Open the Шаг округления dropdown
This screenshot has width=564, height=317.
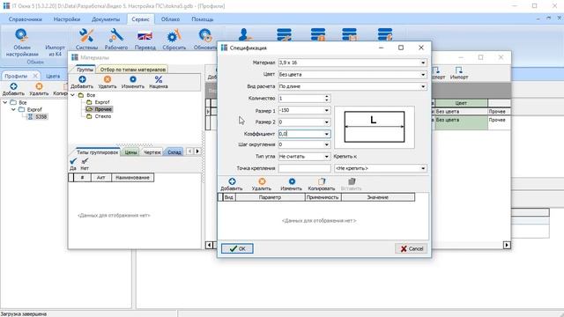(x=327, y=144)
